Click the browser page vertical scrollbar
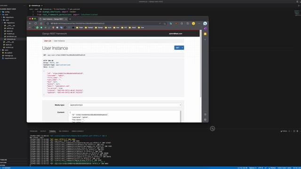Screen dimensions: 301x169 (x=201, y=64)
